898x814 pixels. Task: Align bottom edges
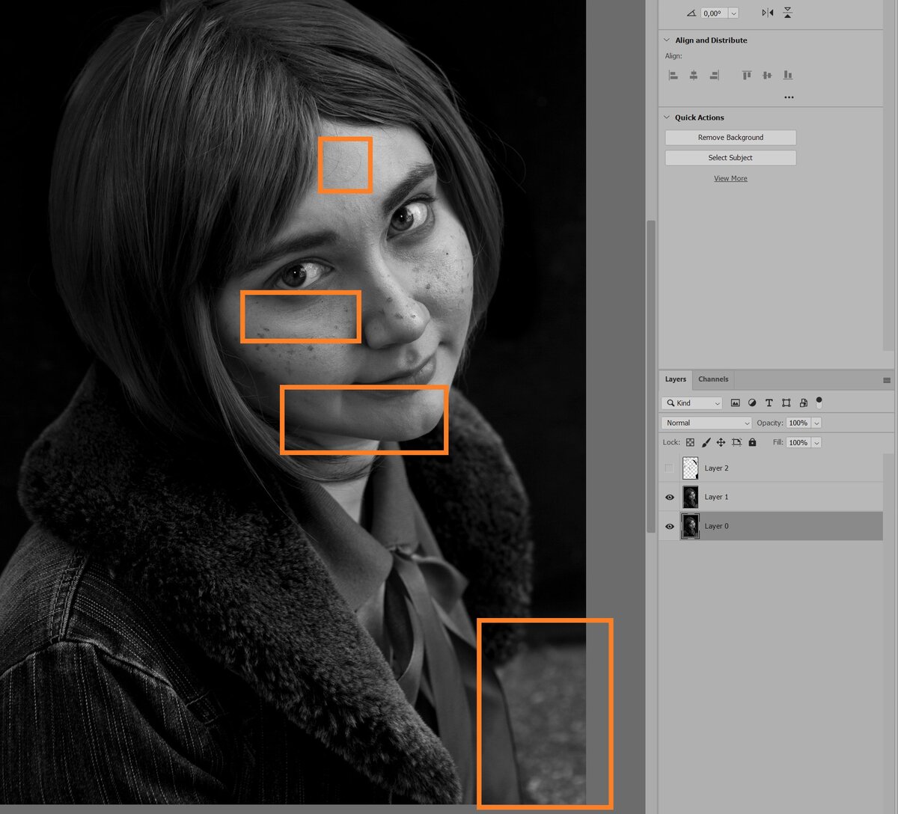coord(788,75)
